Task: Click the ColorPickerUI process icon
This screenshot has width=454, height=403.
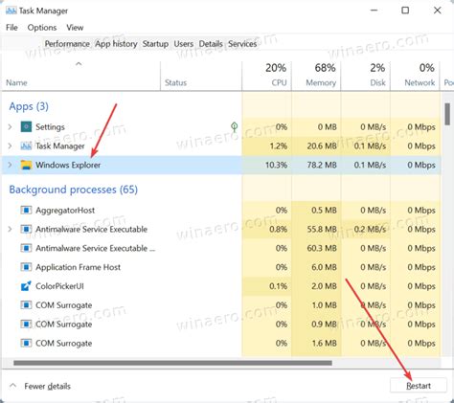Action: pyautogui.click(x=26, y=286)
